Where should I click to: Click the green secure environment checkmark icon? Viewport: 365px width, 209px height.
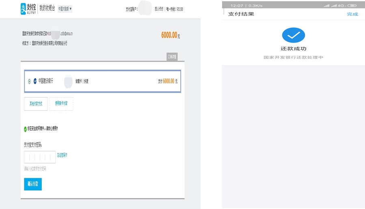point(25,129)
